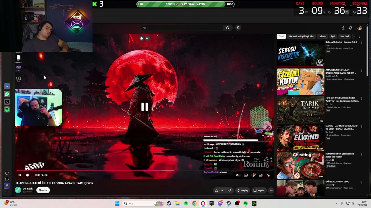Open the EKİPLE ALMANYA VLOG title link

click(337, 182)
